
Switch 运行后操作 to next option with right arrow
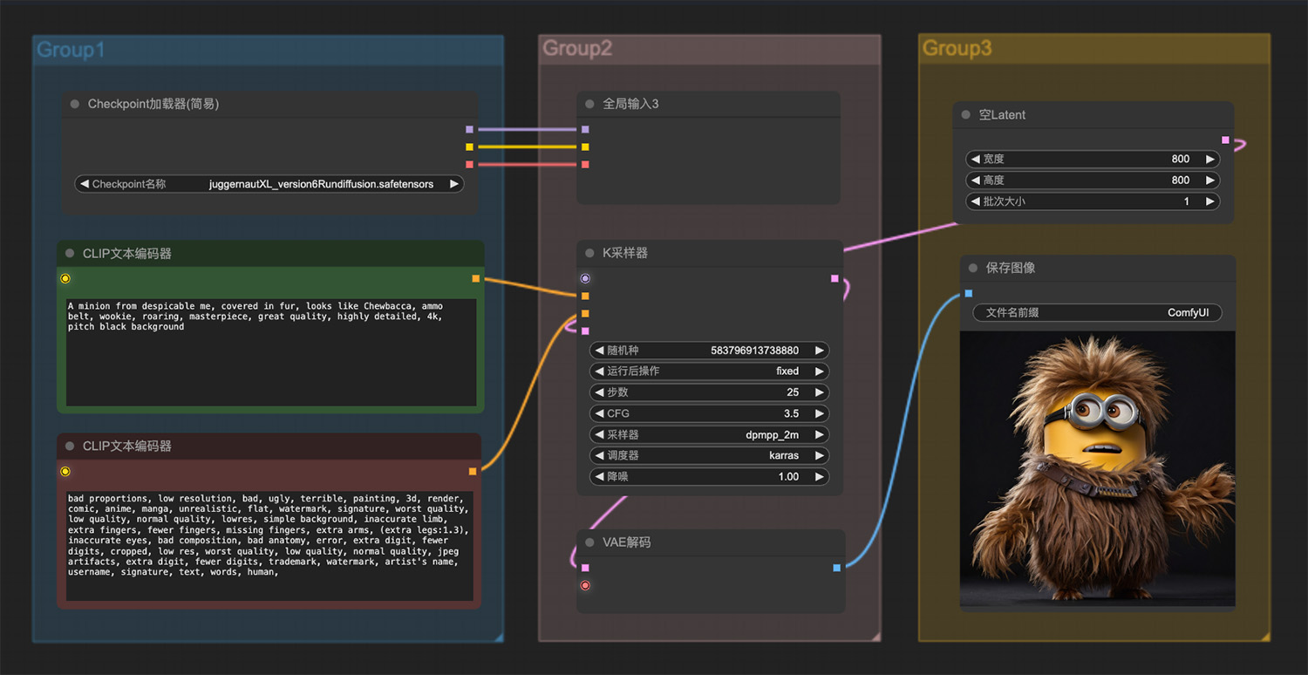point(820,372)
